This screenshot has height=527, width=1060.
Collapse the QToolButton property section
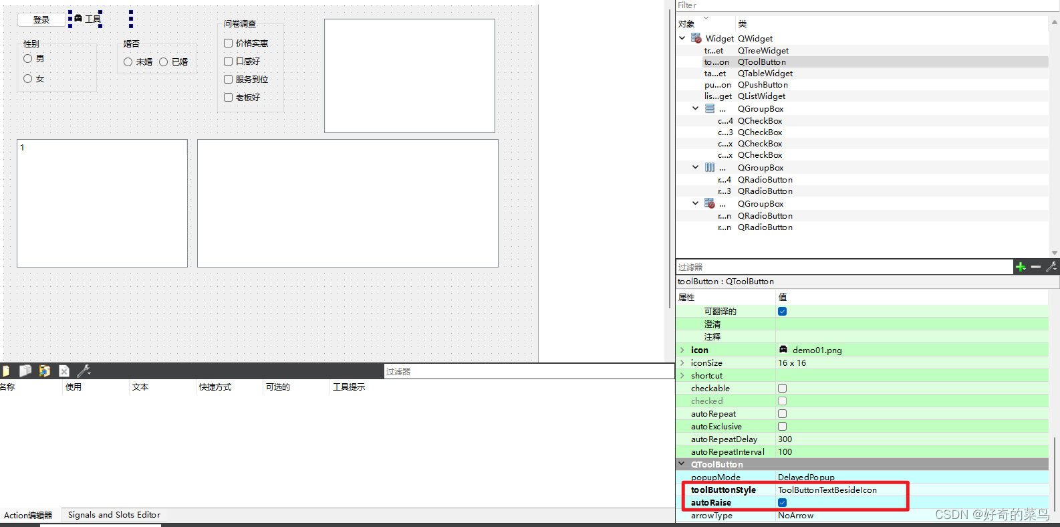point(682,463)
